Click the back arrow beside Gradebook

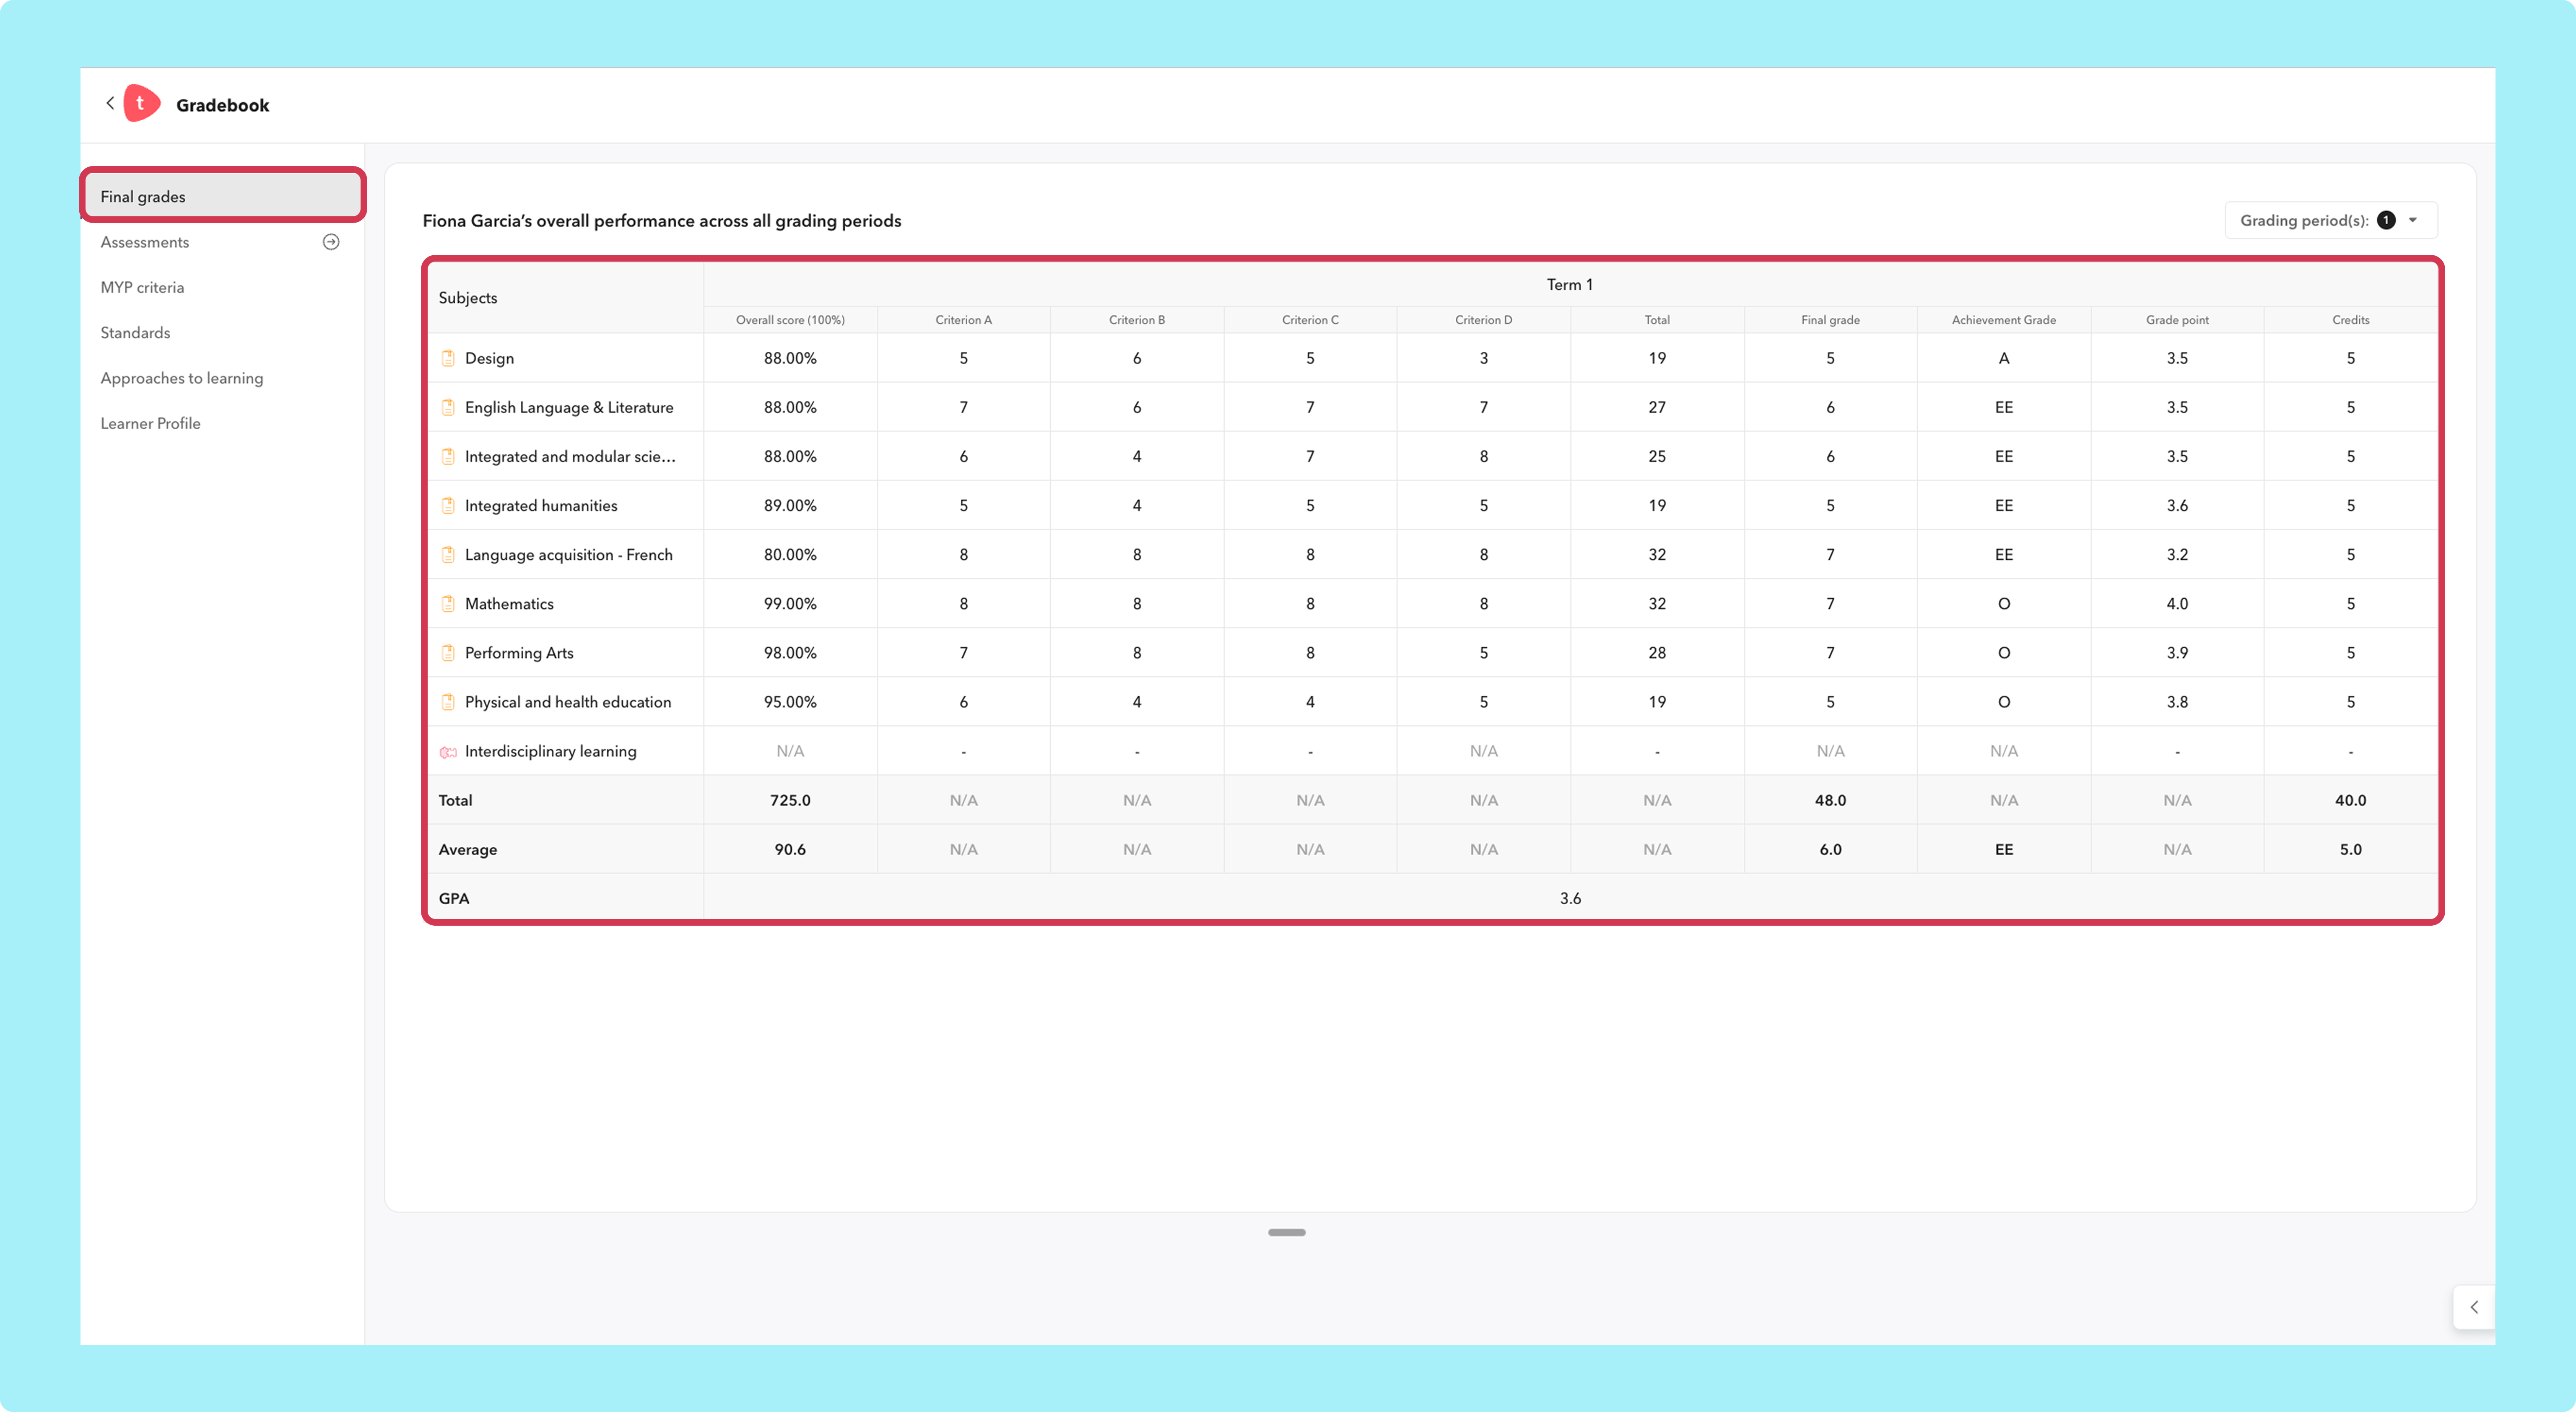pyautogui.click(x=110, y=104)
